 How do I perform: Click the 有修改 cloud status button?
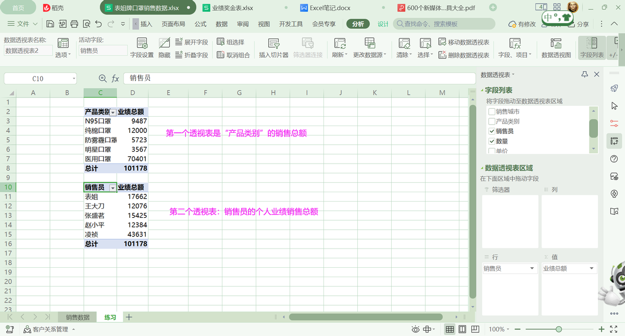(x=522, y=24)
